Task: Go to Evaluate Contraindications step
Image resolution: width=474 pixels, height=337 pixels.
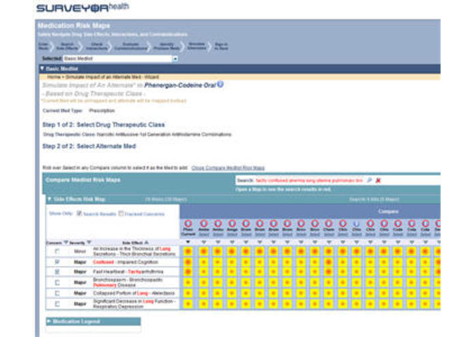Action: (x=130, y=46)
